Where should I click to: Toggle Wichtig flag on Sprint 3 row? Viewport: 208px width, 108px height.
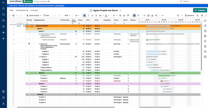coord(29,83)
